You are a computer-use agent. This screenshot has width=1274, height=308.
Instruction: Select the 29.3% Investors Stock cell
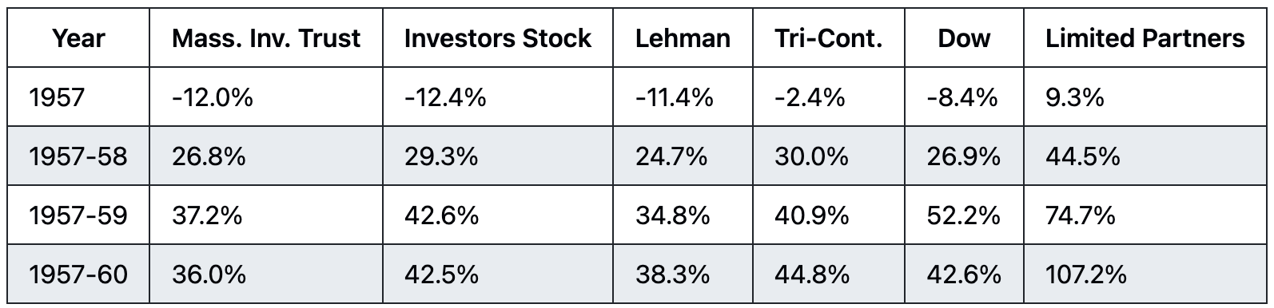(441, 156)
